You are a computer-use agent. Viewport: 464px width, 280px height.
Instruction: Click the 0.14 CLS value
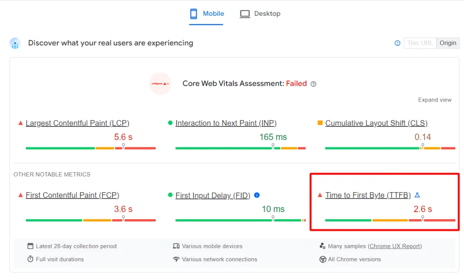(423, 137)
